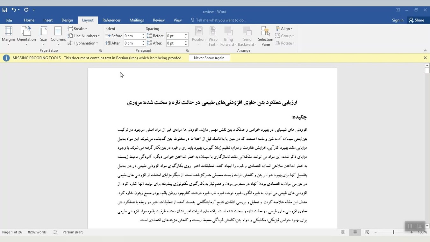
Task: Decrease Spacing After with the down arrow
Action: pos(186,45)
